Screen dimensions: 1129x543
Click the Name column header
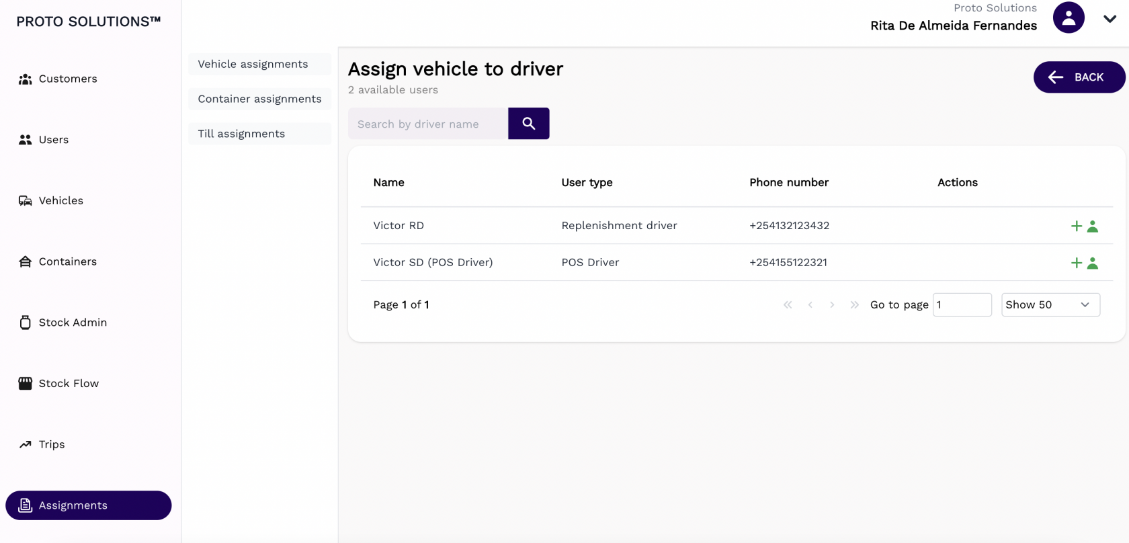click(x=388, y=182)
